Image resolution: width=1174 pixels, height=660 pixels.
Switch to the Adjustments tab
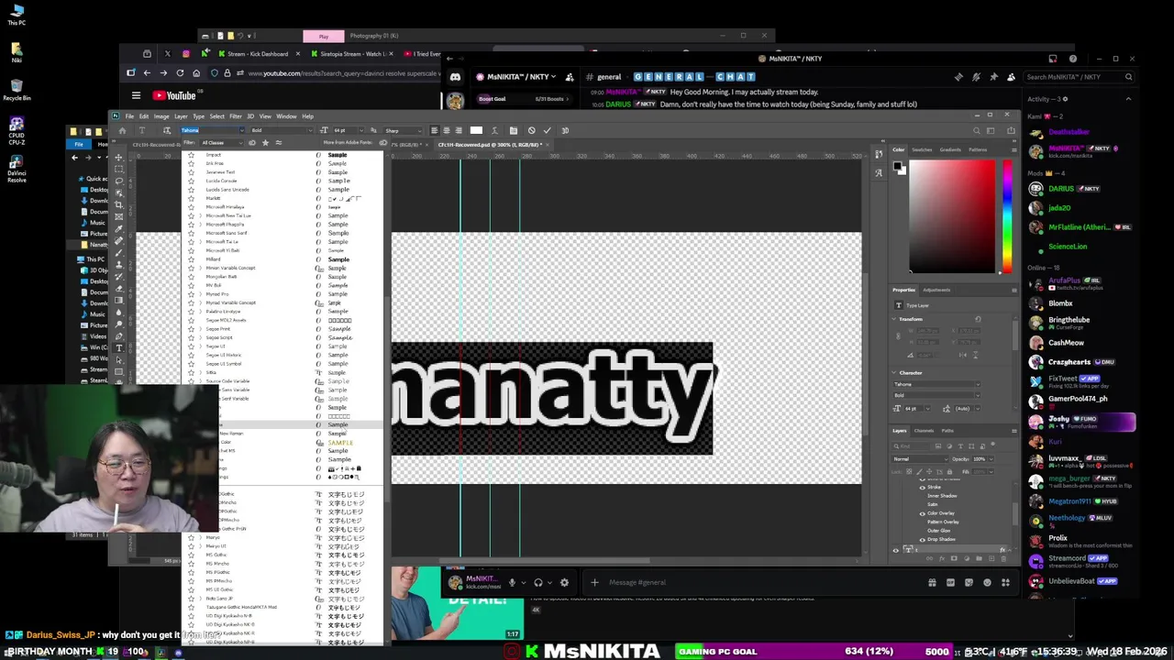pyautogui.click(x=936, y=291)
